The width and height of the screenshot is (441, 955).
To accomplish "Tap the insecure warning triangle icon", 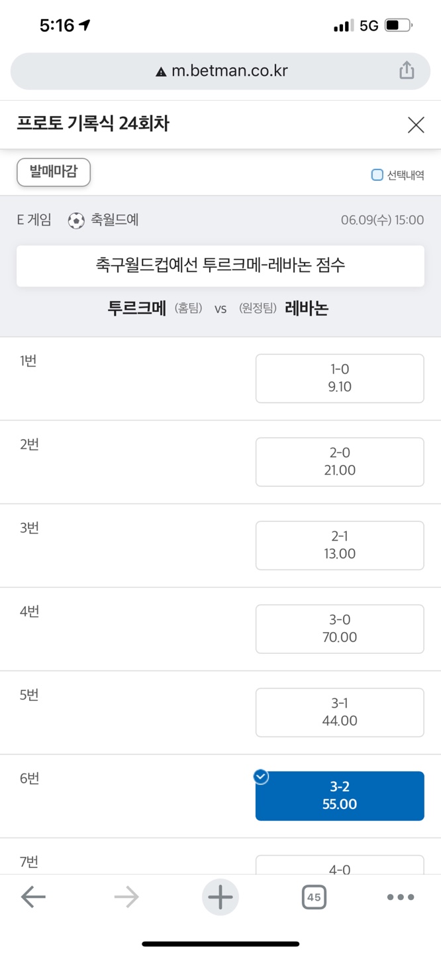I will click(161, 72).
